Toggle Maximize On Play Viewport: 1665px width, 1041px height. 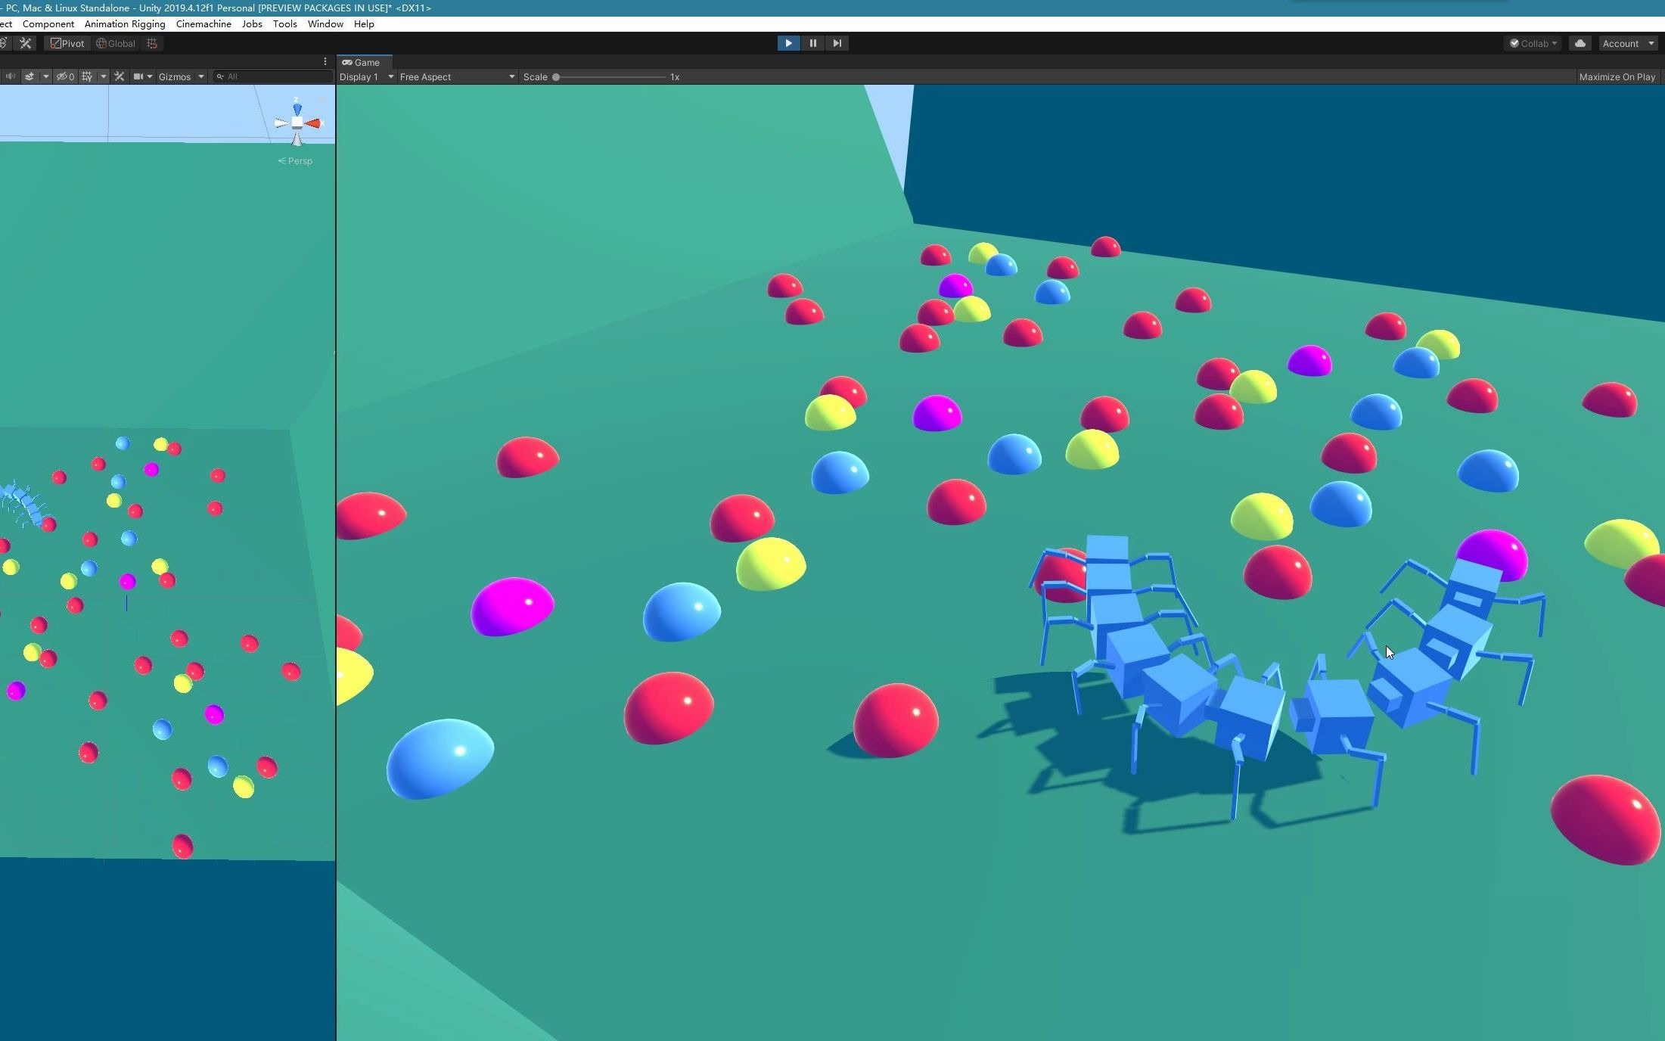(1617, 76)
